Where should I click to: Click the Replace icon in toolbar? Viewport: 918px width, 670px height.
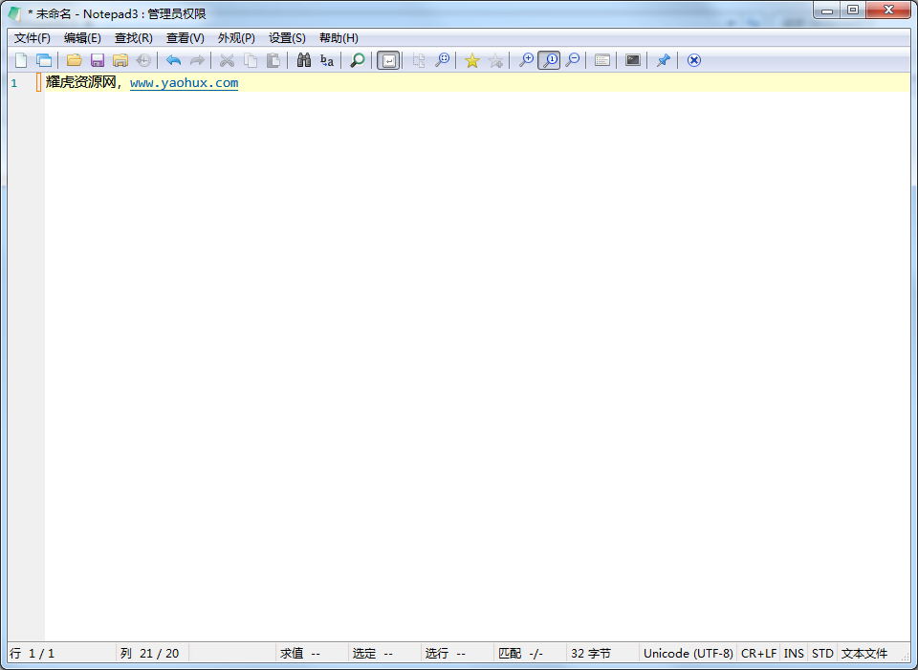327,60
